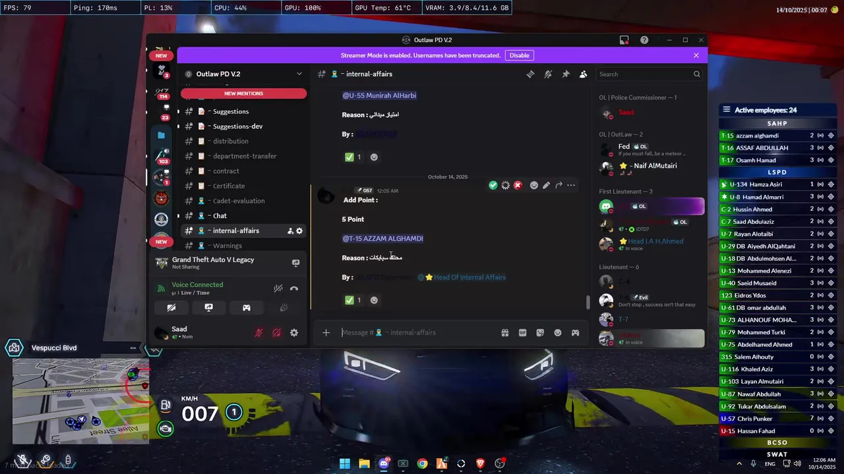Open the Warnings channel
This screenshot has height=474, width=844.
[243, 246]
